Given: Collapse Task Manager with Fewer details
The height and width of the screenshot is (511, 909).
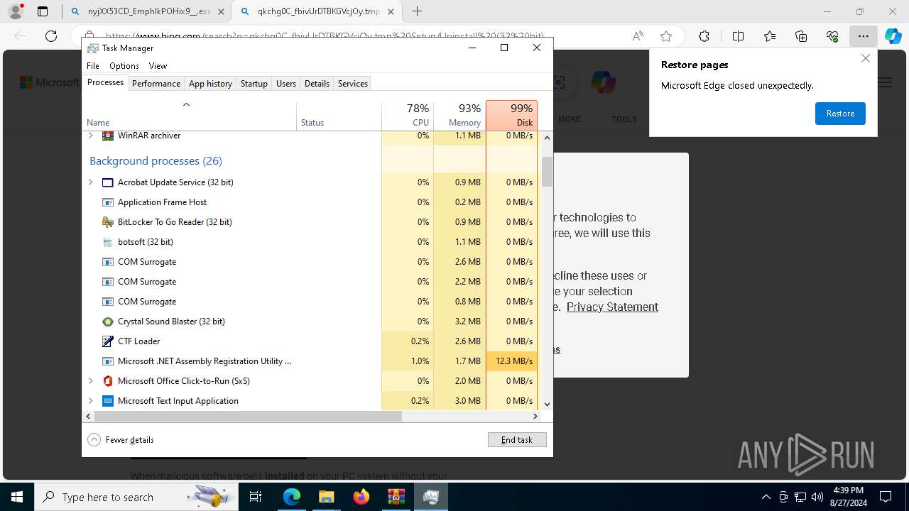Looking at the screenshot, I should (121, 440).
